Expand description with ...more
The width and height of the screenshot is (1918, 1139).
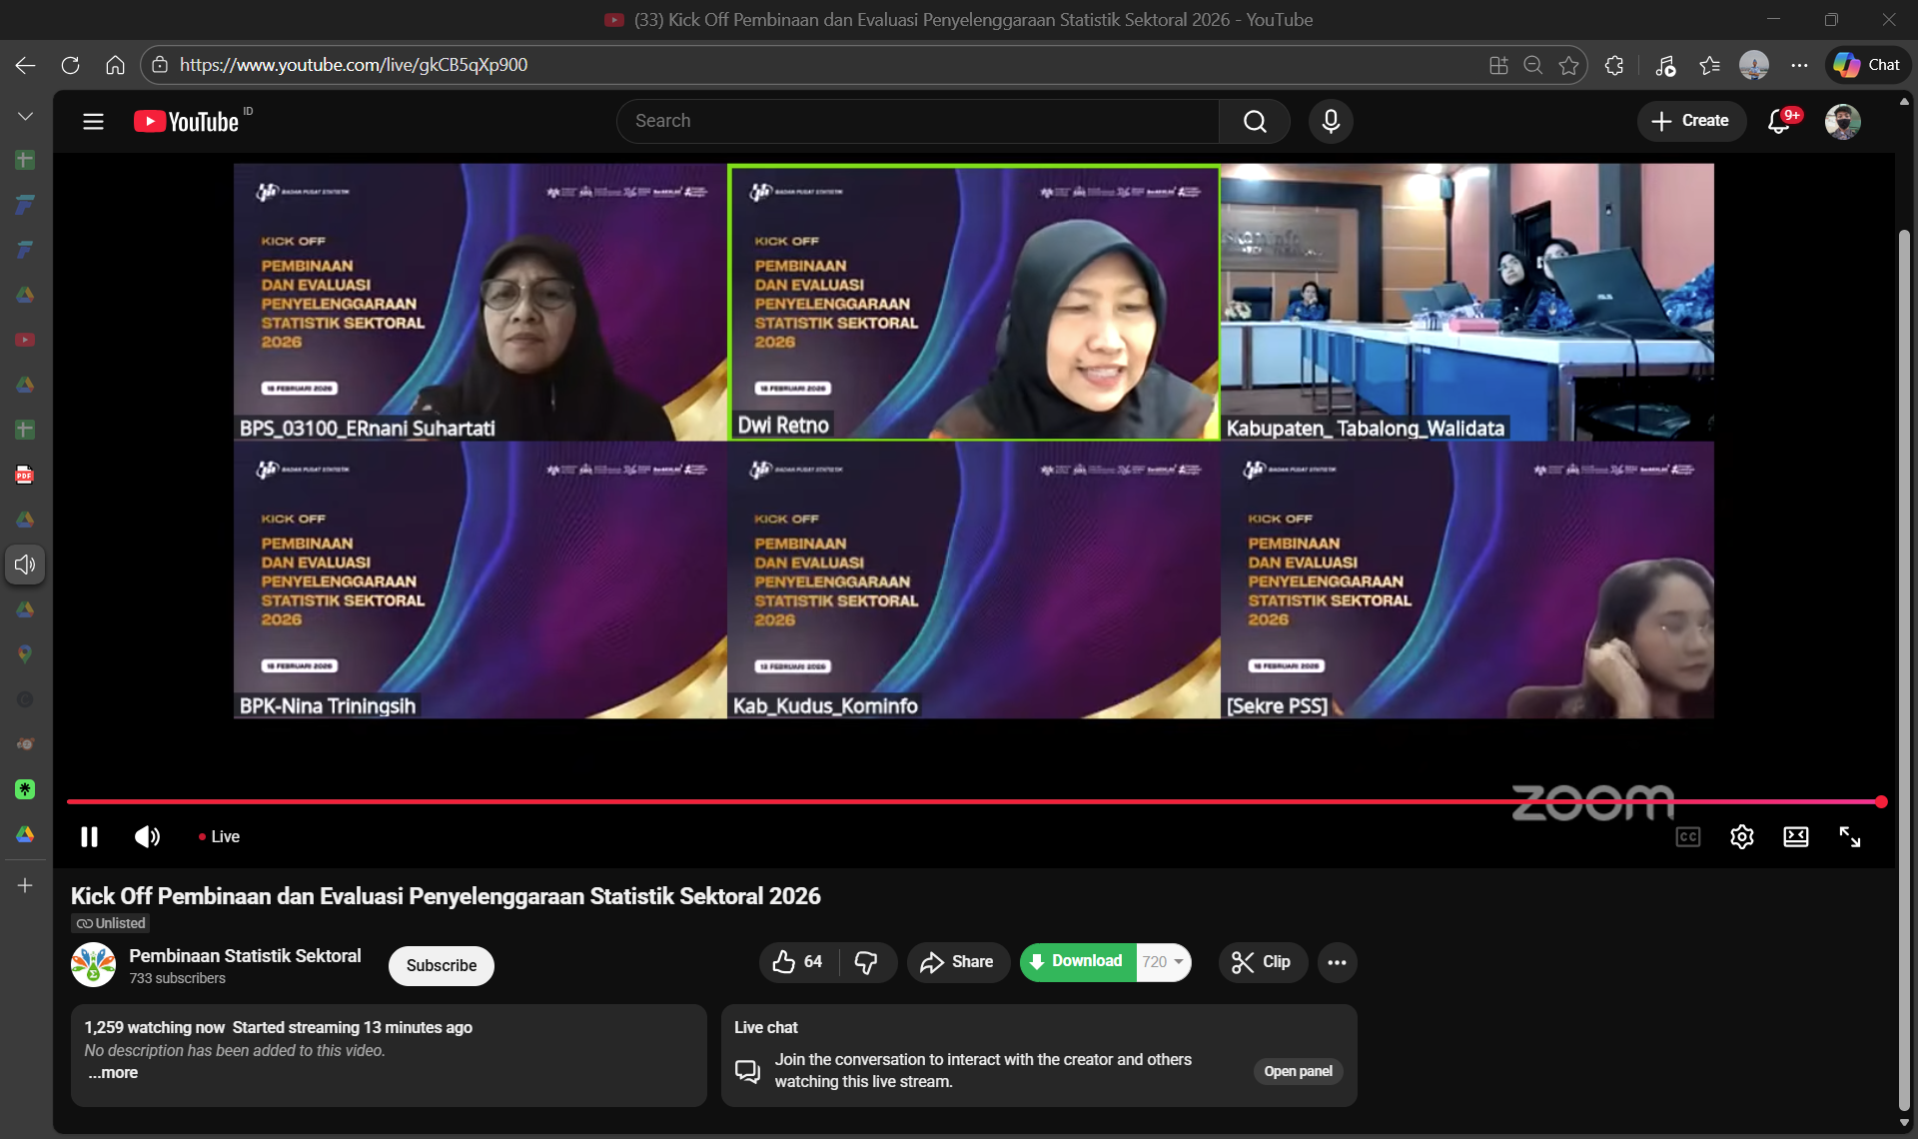coord(113,1073)
